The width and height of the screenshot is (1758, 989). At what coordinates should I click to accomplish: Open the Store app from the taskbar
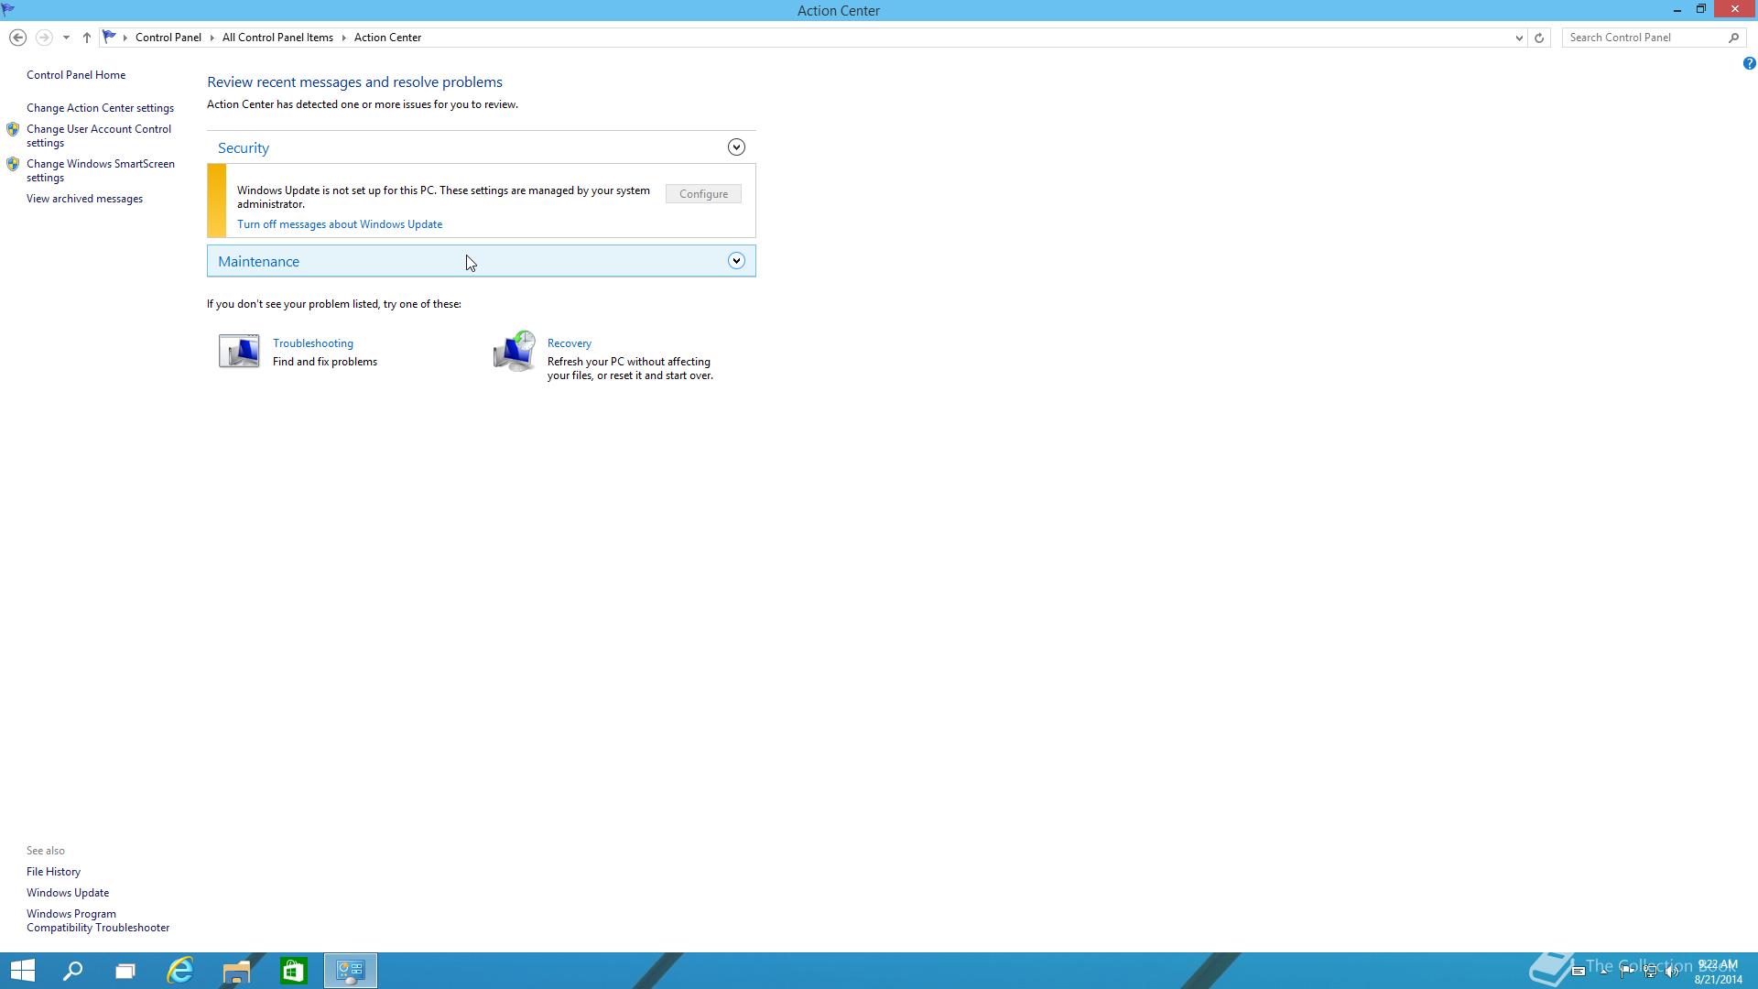293,971
